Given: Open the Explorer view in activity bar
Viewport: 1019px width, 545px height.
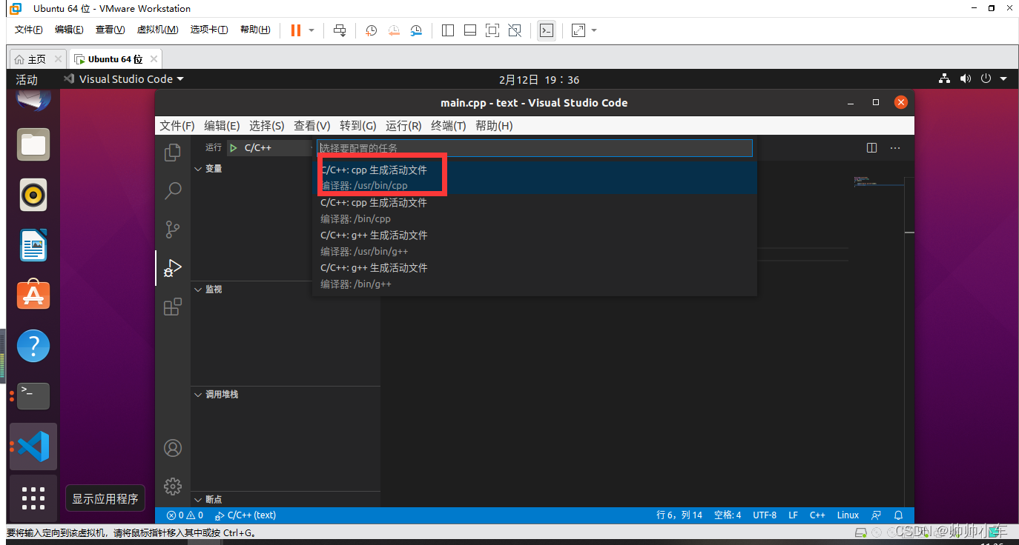Looking at the screenshot, I should tap(173, 153).
